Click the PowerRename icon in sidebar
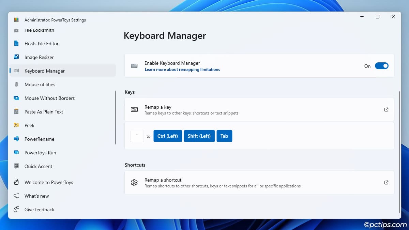This screenshot has width=409, height=230. click(x=16, y=139)
